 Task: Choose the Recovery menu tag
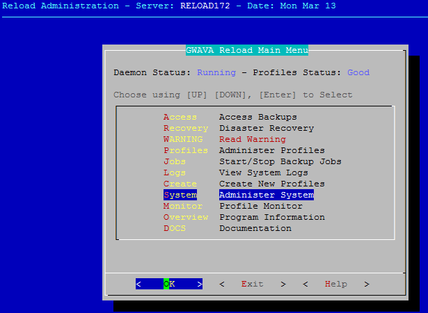click(186, 128)
